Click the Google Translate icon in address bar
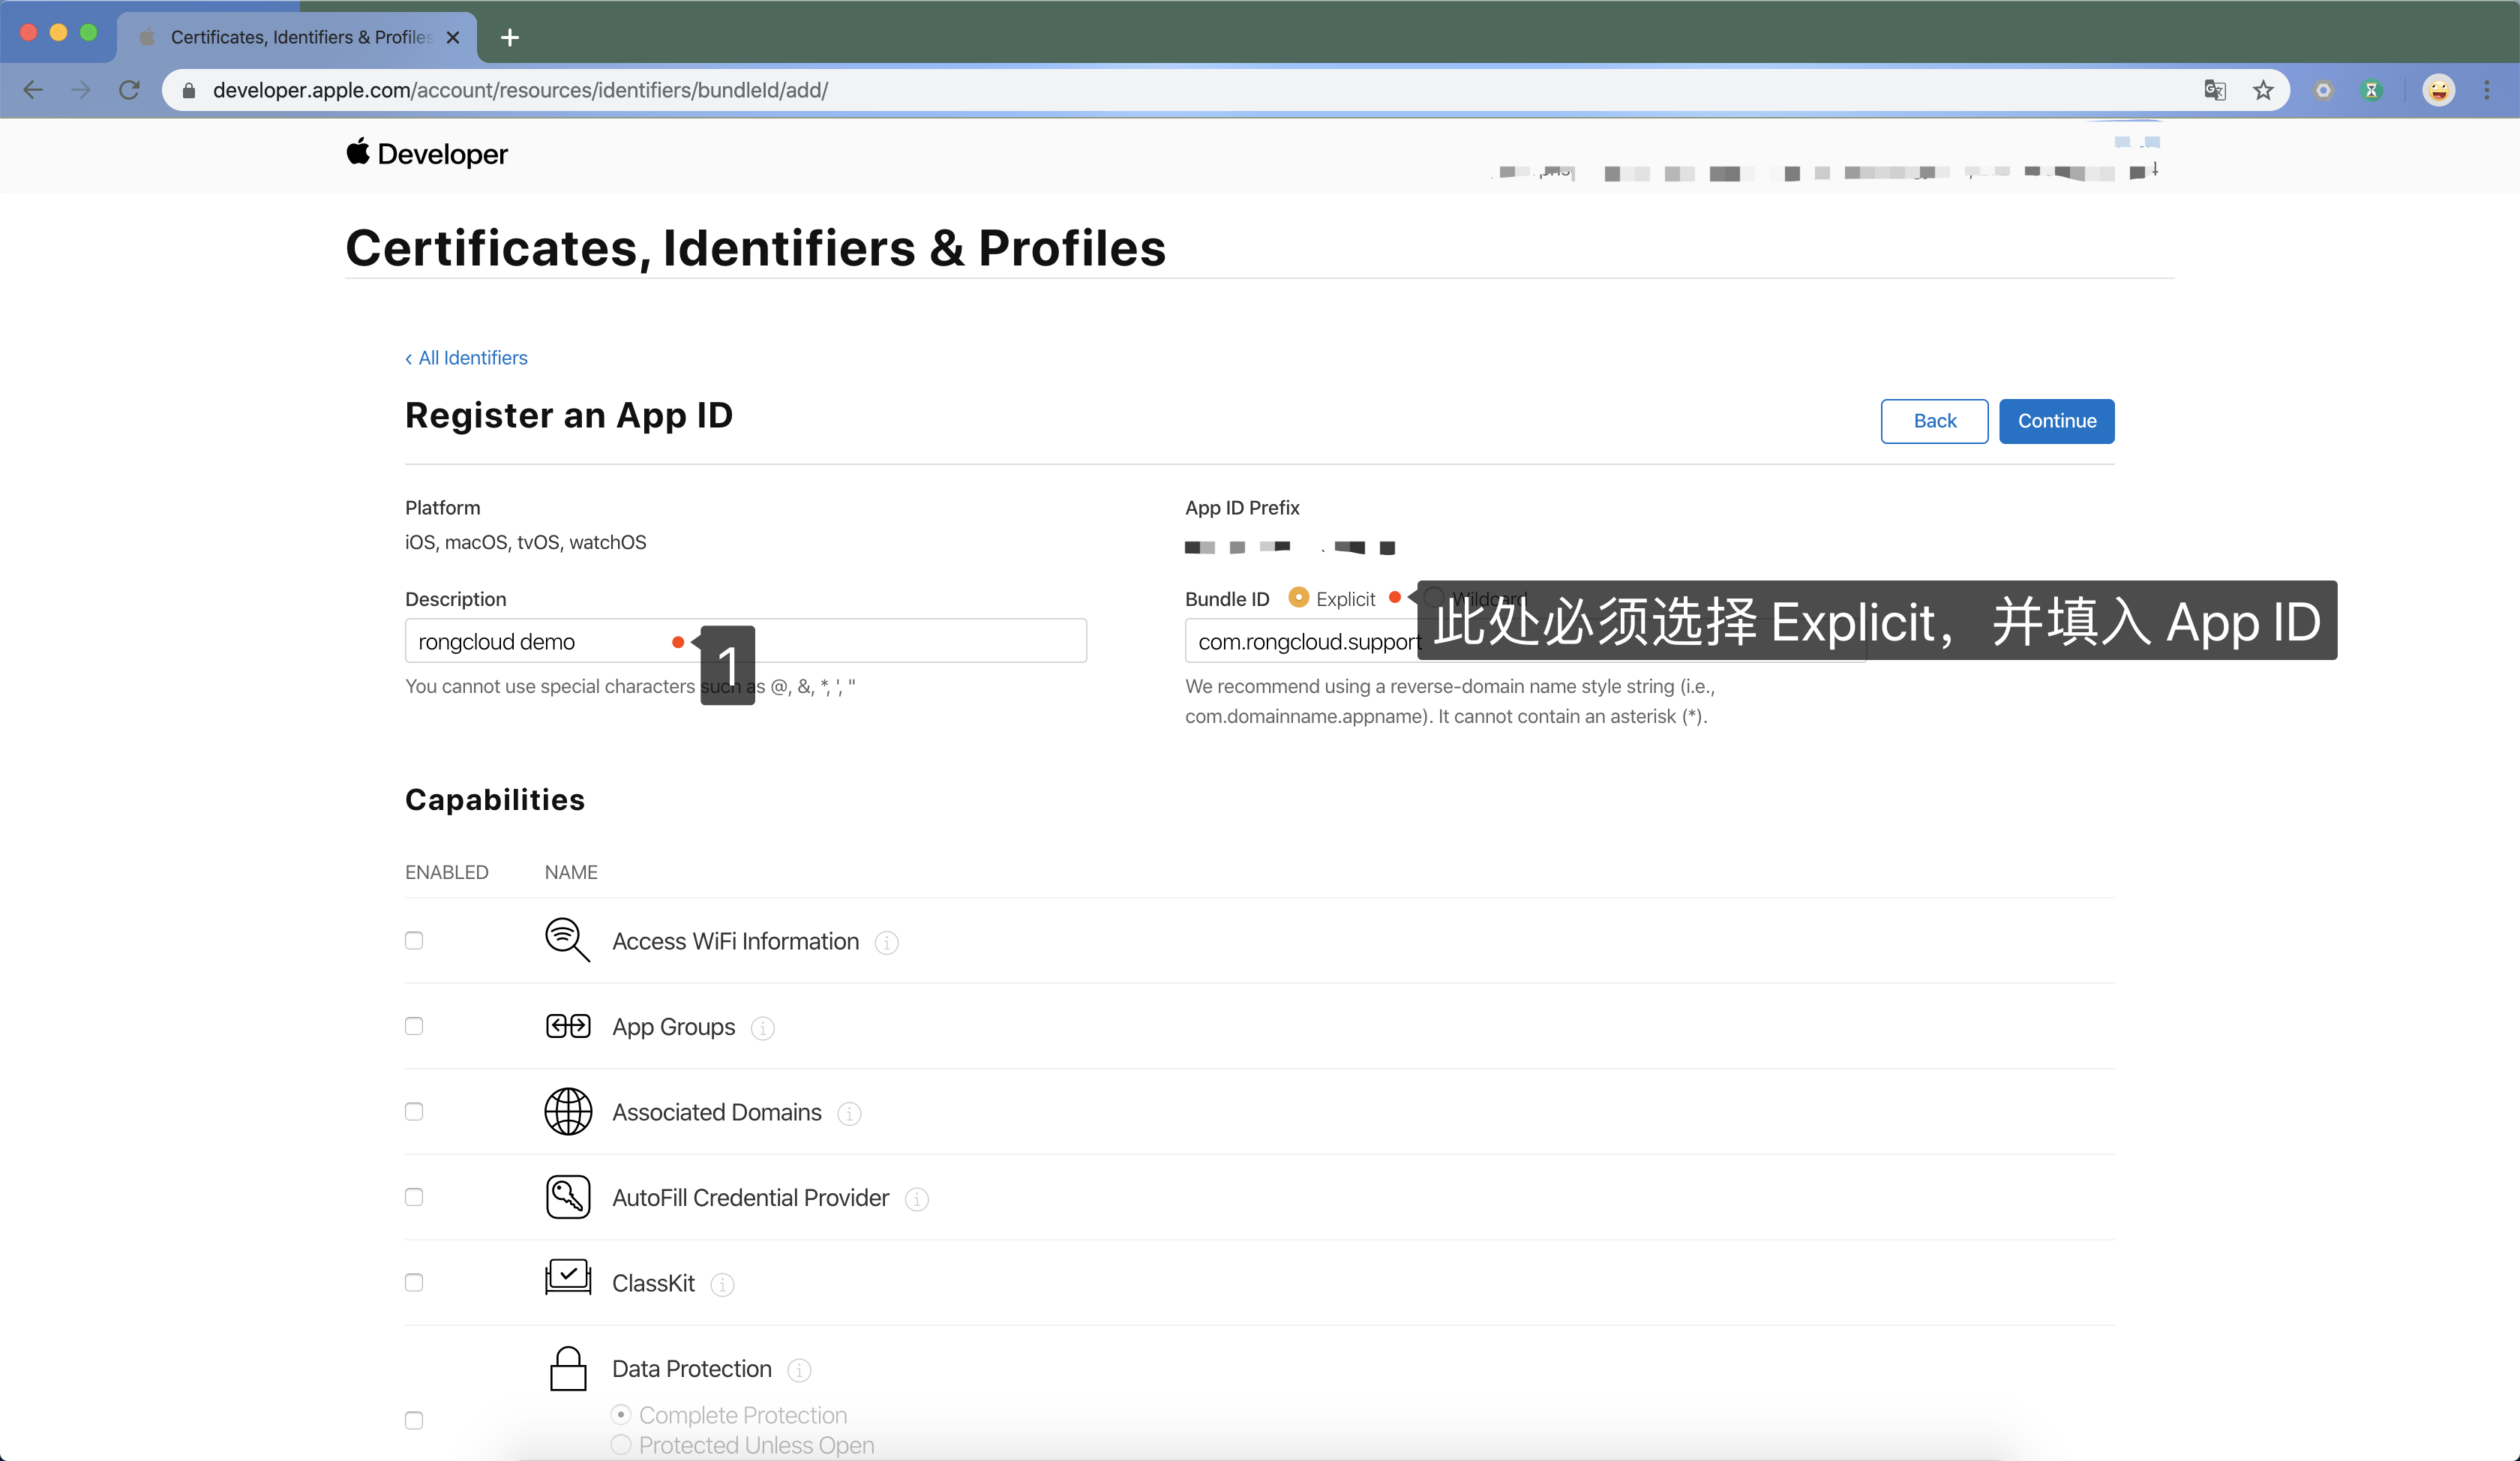 (x=2214, y=91)
